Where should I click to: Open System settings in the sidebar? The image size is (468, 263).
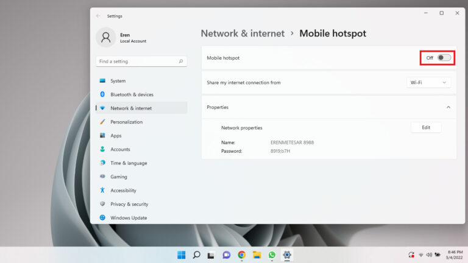pos(141,81)
